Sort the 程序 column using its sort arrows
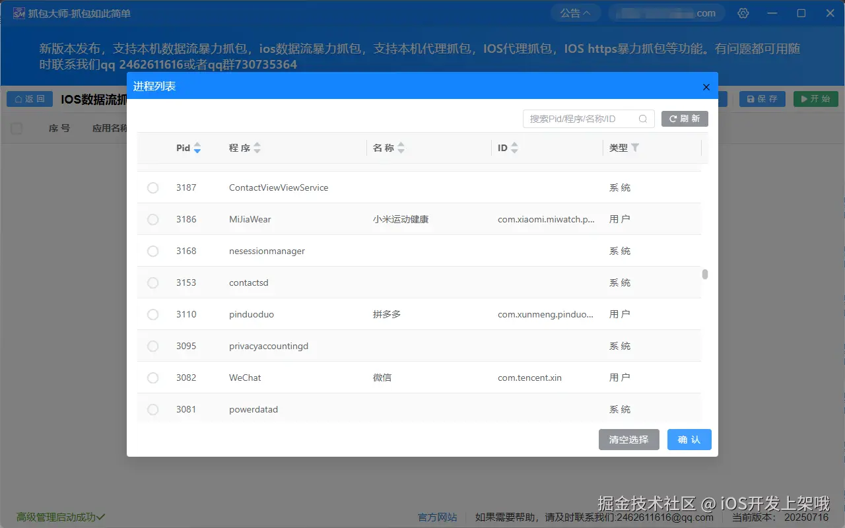The image size is (845, 528). [257, 148]
